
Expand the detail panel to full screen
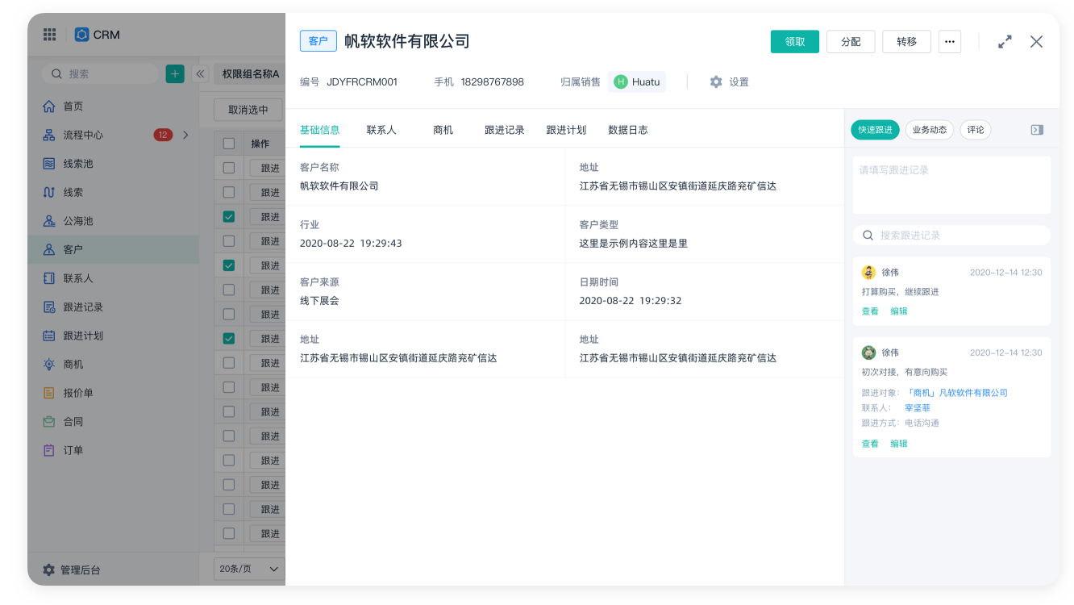(x=1005, y=41)
